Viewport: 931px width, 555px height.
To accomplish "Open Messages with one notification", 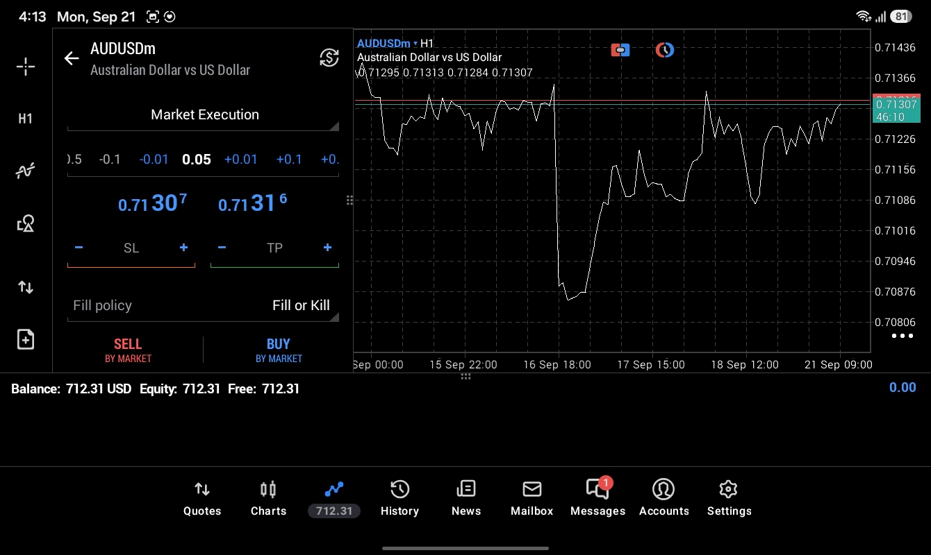I will (x=598, y=499).
